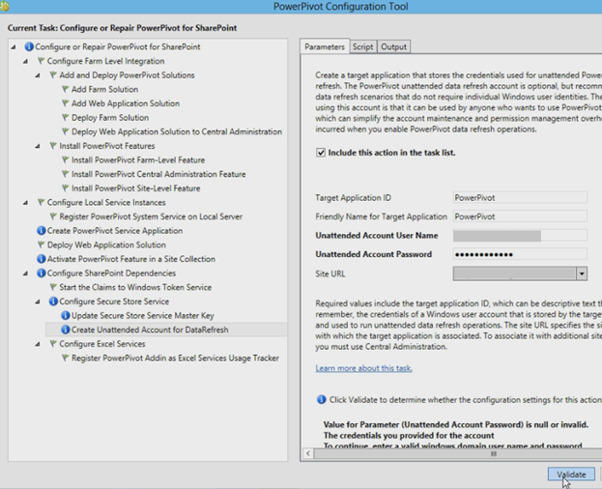602x489 pixels.
Task: Select Install PowerPivot Farm-Level Feature text
Action: click(138, 160)
